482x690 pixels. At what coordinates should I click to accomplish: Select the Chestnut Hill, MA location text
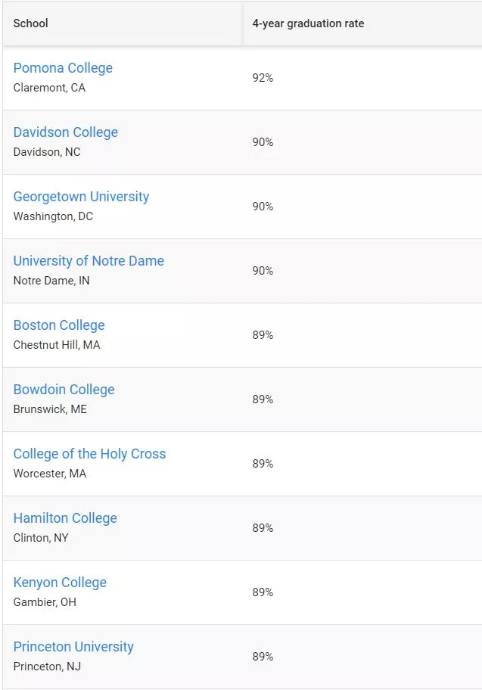[57, 345]
